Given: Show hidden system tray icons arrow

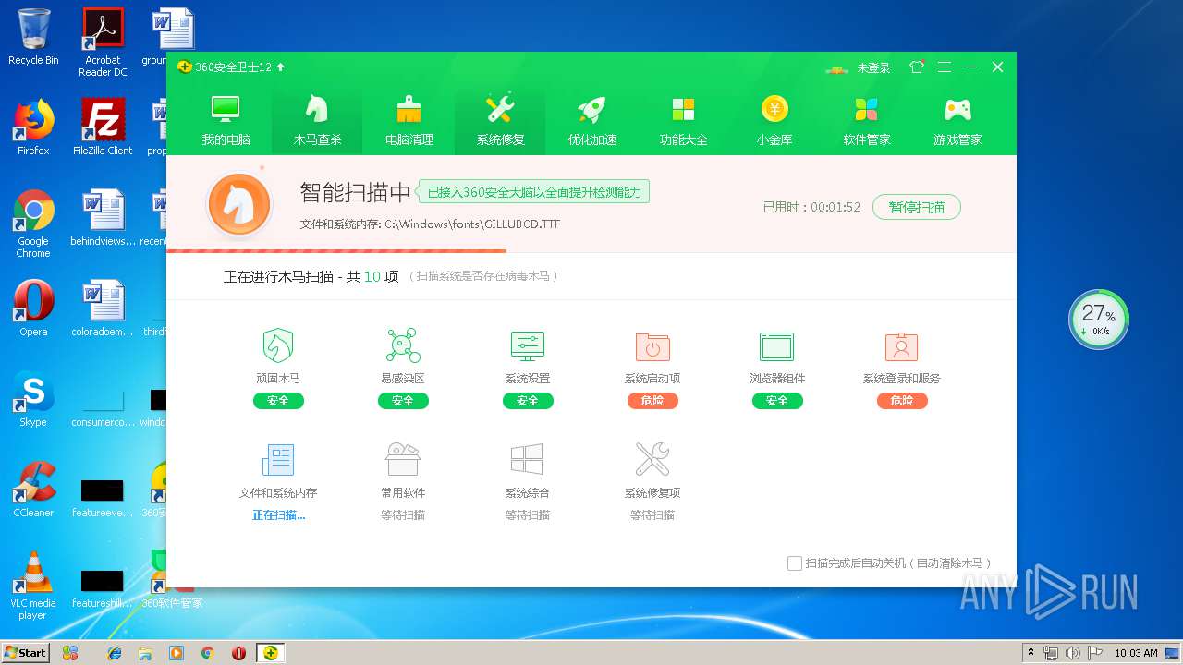Looking at the screenshot, I should pos(1031,653).
